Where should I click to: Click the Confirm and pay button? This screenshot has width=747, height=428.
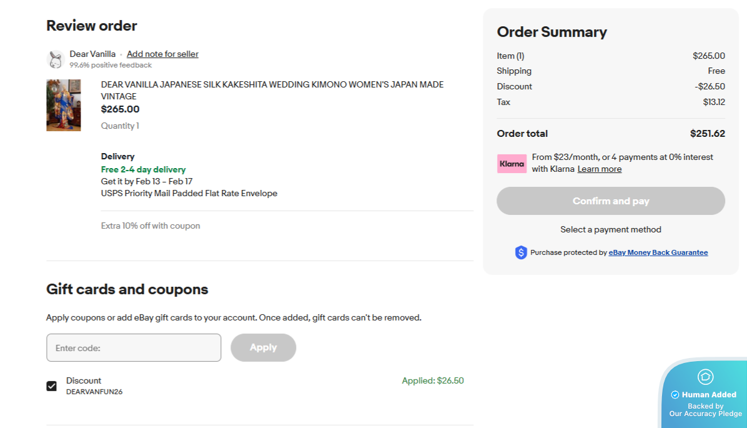click(611, 201)
